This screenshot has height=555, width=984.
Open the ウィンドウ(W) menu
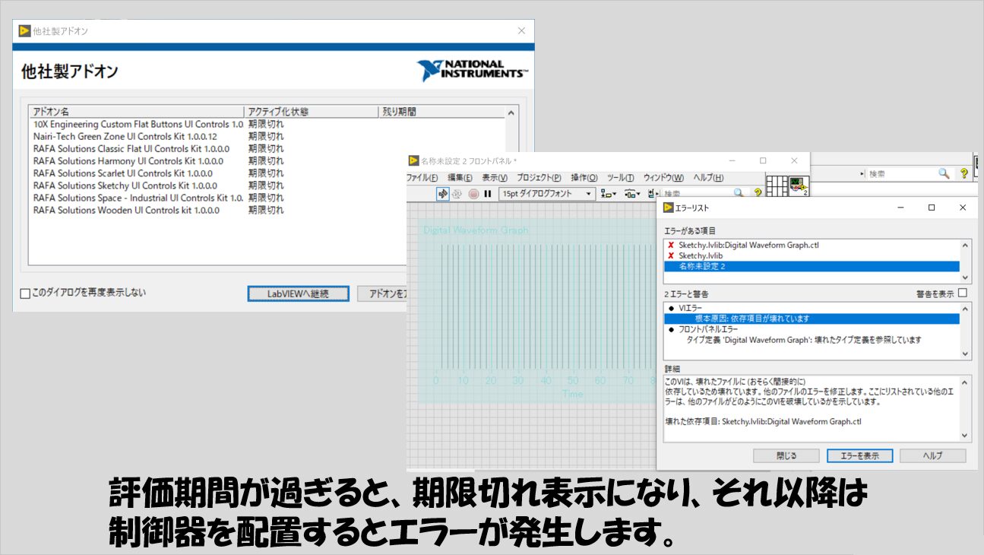pyautogui.click(x=663, y=177)
